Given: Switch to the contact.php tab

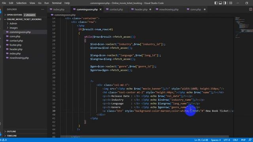Looking at the screenshot, I should tap(116, 9).
